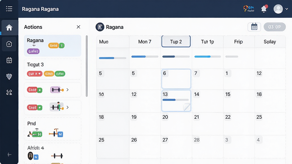292x164 pixels.
Task: Expand the account dropdown chevron
Action: pyautogui.click(x=287, y=9)
